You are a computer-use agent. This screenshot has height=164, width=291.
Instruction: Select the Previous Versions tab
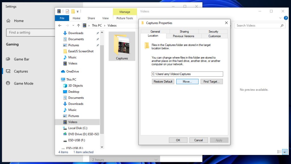pos(184,36)
